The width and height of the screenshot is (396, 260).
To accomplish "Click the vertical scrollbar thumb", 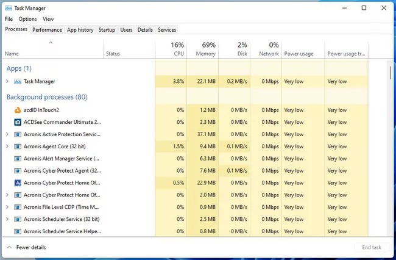I will pos(390,73).
